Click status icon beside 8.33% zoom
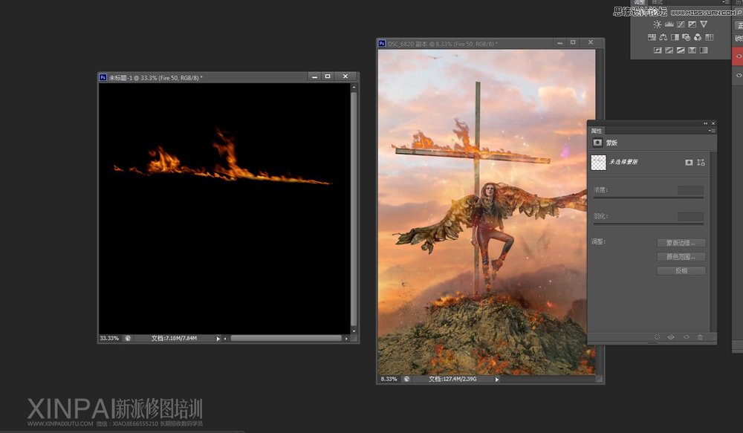The width and height of the screenshot is (743, 433). tap(406, 379)
